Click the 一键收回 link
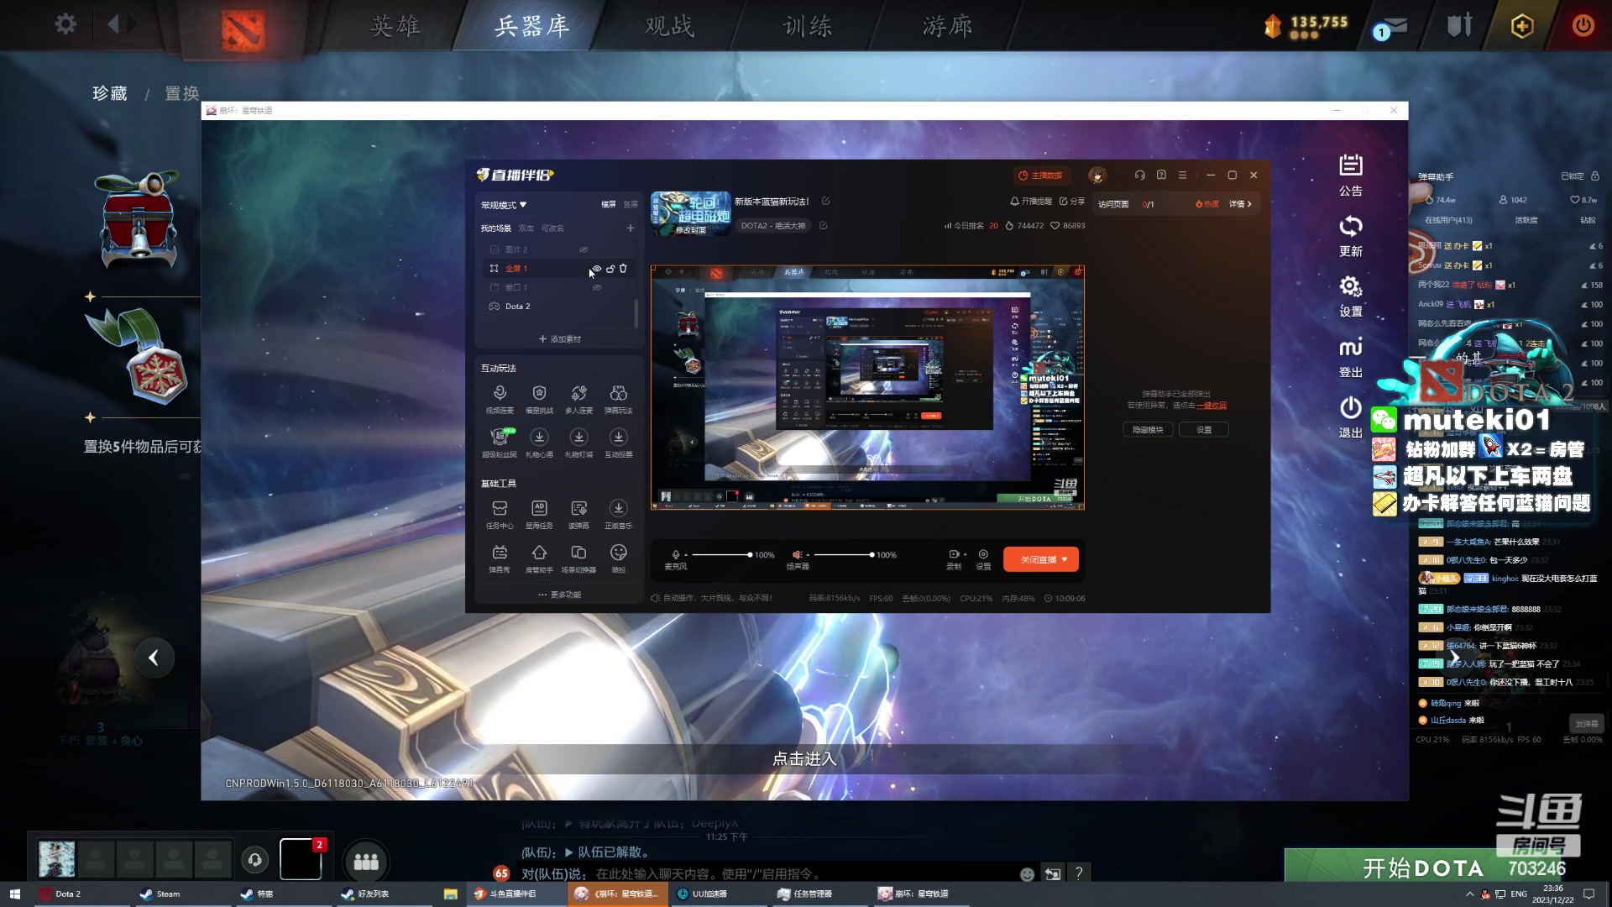This screenshot has width=1612, height=907. coord(1212,406)
